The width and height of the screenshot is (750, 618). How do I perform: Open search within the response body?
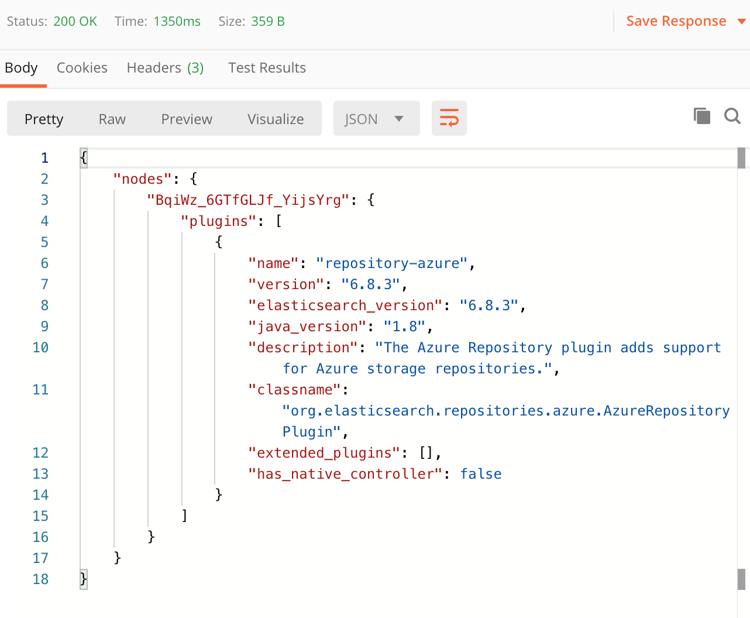[x=732, y=116]
